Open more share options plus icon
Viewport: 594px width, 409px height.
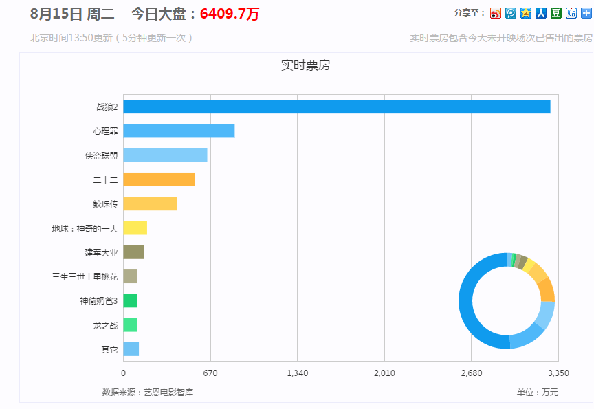586,13
